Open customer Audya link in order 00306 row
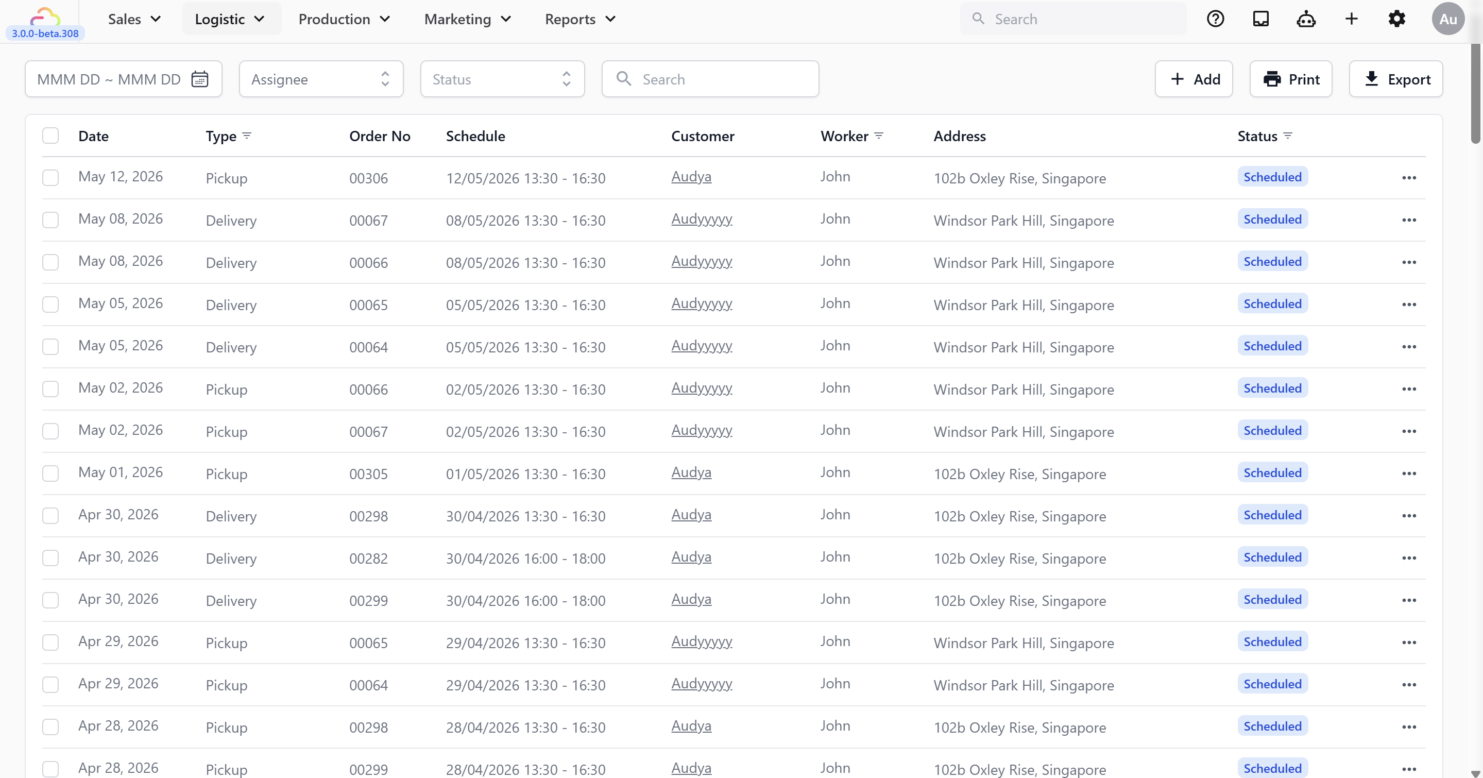Image resolution: width=1483 pixels, height=778 pixels. pyautogui.click(x=691, y=177)
